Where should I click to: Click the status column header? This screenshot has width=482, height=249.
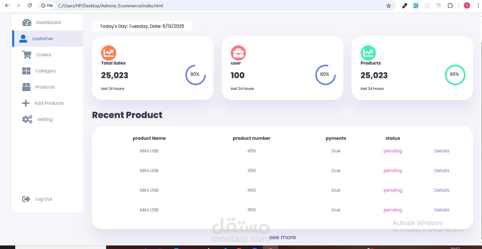coord(393,138)
